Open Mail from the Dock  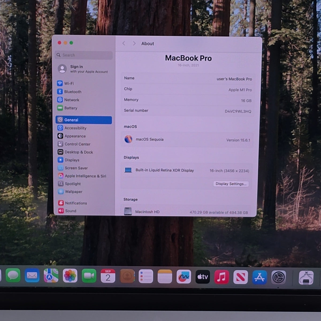coord(32,276)
